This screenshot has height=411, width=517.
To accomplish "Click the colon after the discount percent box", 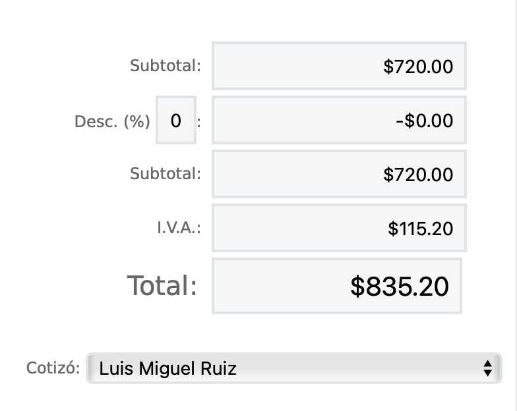I will pyautogui.click(x=200, y=123).
